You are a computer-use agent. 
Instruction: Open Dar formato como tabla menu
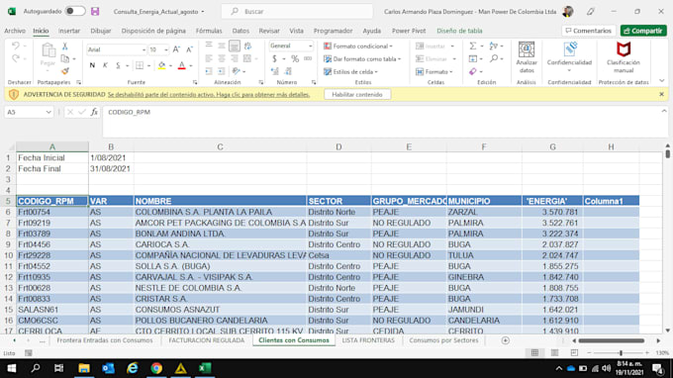(x=362, y=58)
